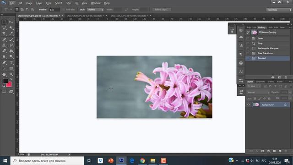
Task: Open the Image menu
Action: point(29,3)
